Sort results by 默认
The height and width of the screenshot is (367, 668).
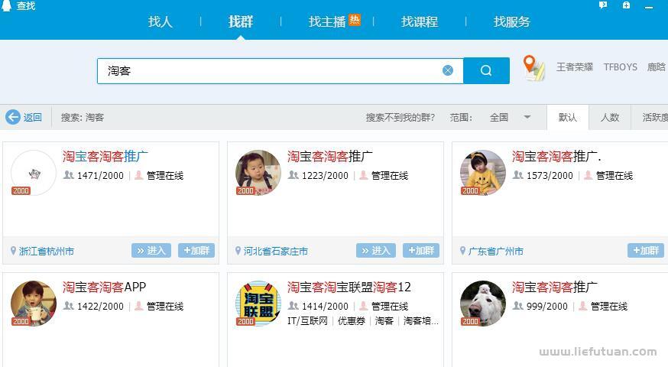click(567, 117)
